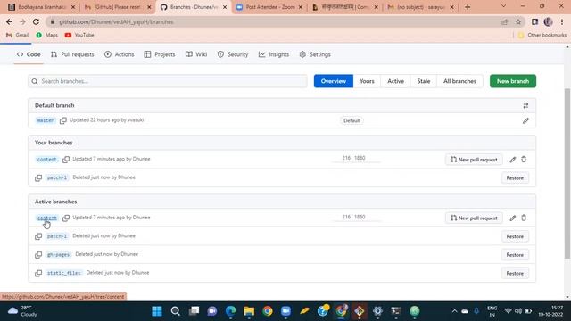Select the Yours branch filter
The image size is (571, 321).
(x=367, y=81)
